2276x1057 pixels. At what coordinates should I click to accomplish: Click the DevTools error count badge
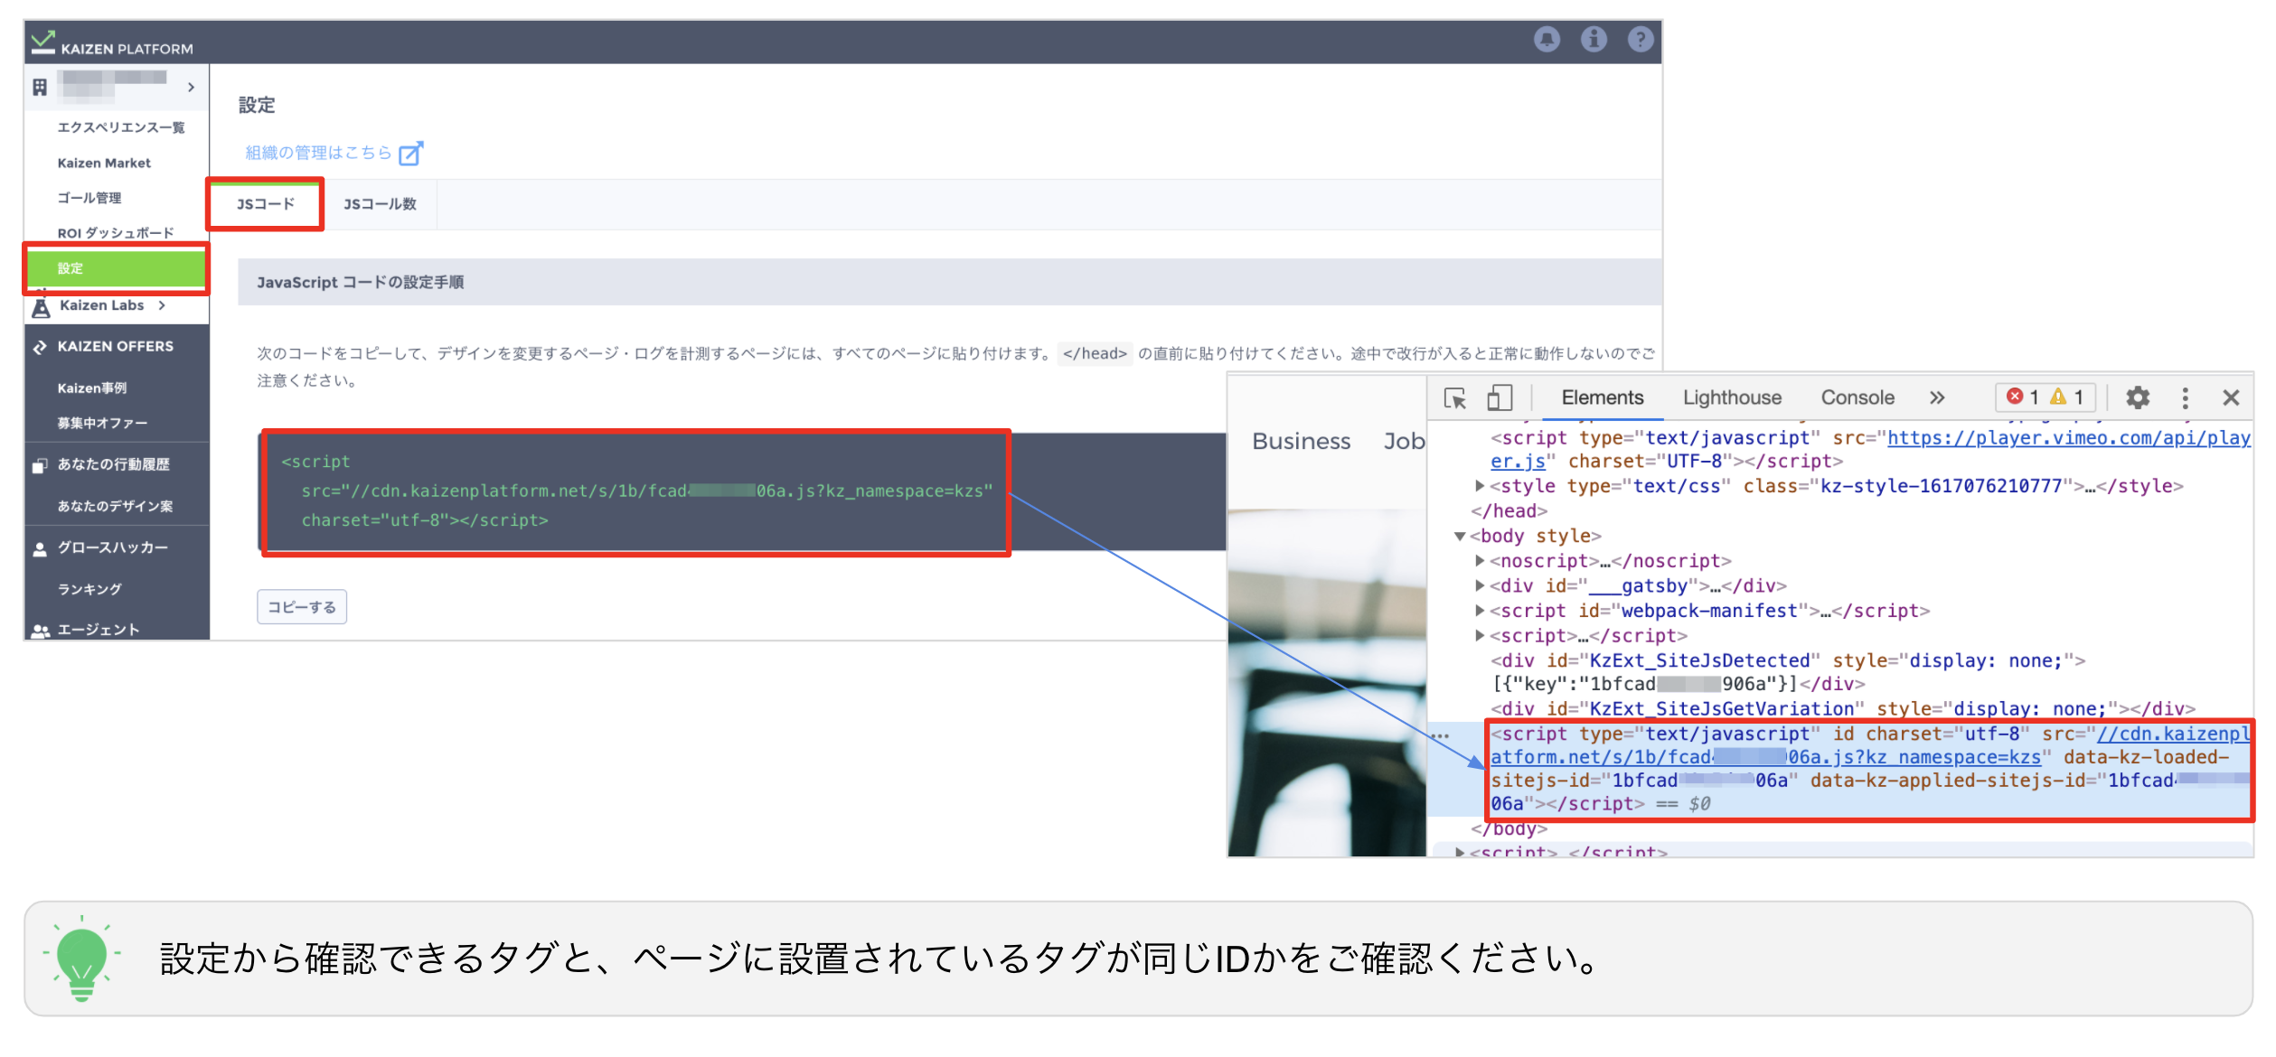point(2022,398)
